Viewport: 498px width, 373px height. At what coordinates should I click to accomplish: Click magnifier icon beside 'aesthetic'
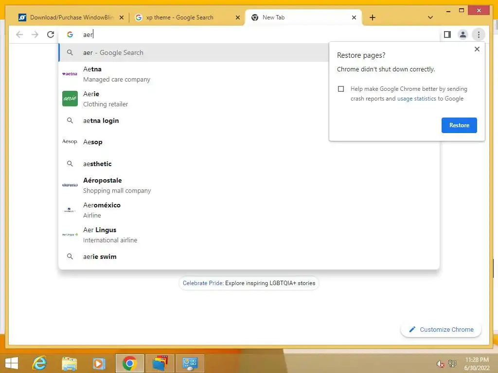pos(70,164)
